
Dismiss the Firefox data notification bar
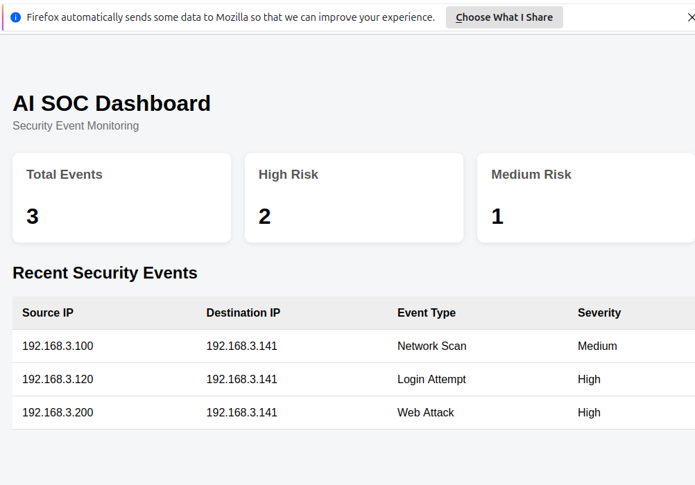click(691, 17)
